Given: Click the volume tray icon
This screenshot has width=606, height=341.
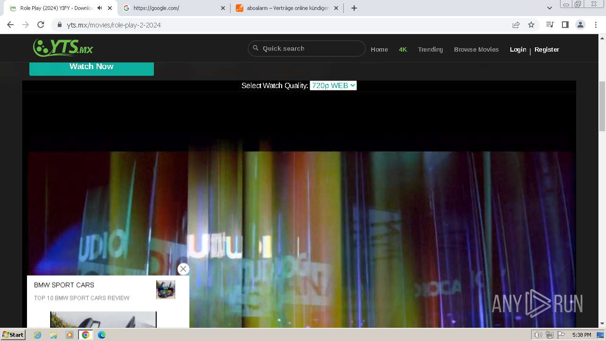Looking at the screenshot, I should pos(538,335).
